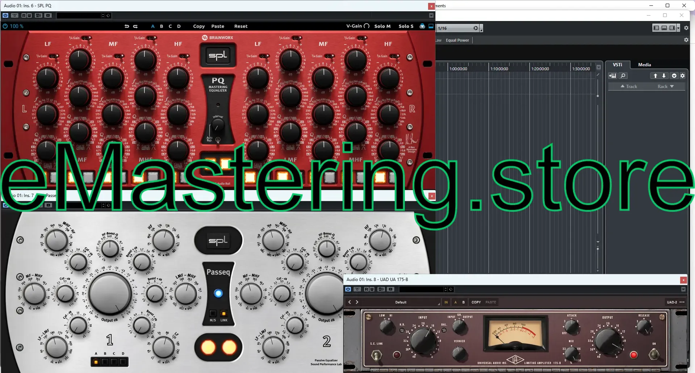This screenshot has height=373, width=695.
Task: Click the redo arrow in SPL PQ toolbar
Action: [x=135, y=26]
